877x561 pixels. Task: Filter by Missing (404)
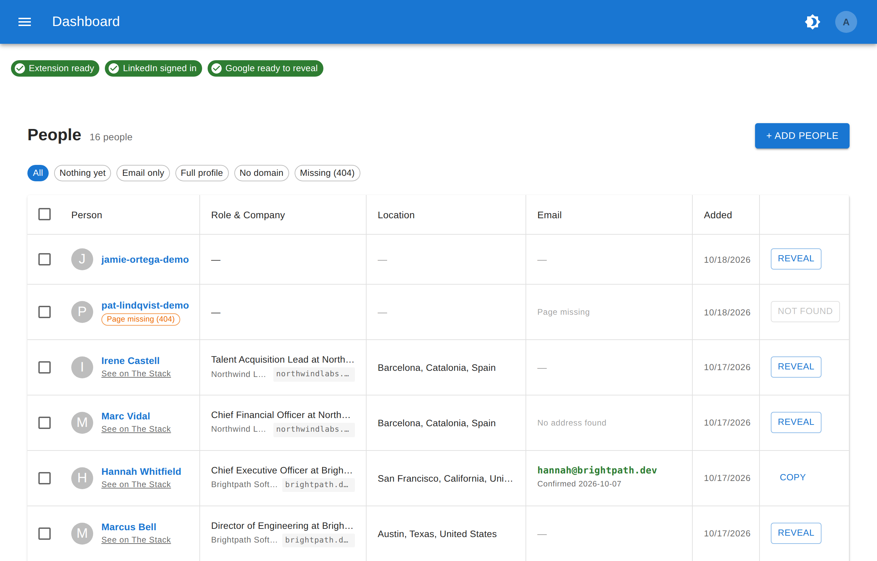(x=327, y=173)
